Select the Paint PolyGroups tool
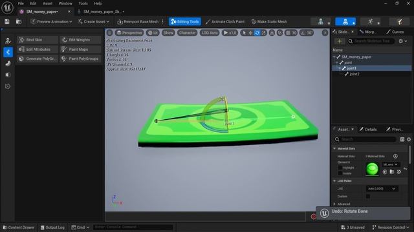This screenshot has height=232, width=414. 80,59
